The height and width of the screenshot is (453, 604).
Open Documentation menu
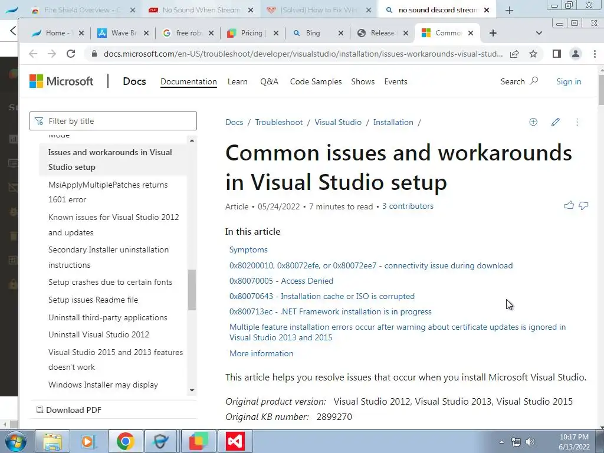[x=189, y=81]
